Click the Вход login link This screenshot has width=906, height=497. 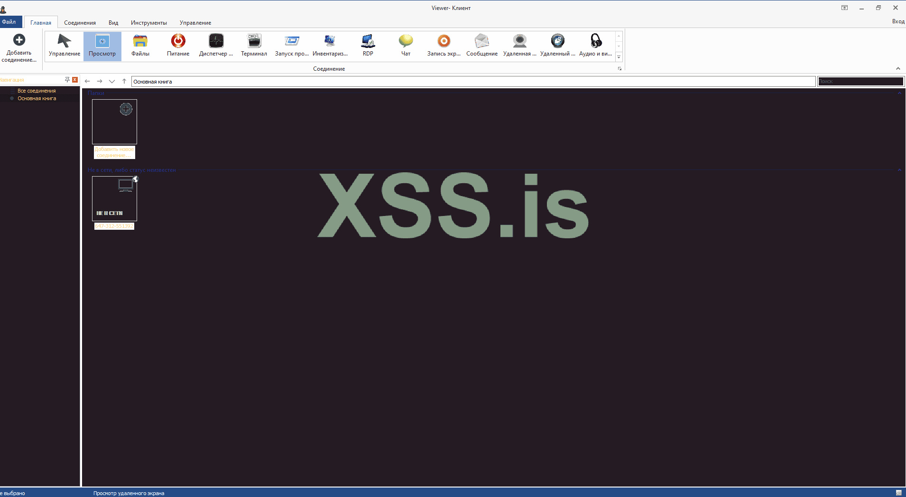click(x=898, y=21)
